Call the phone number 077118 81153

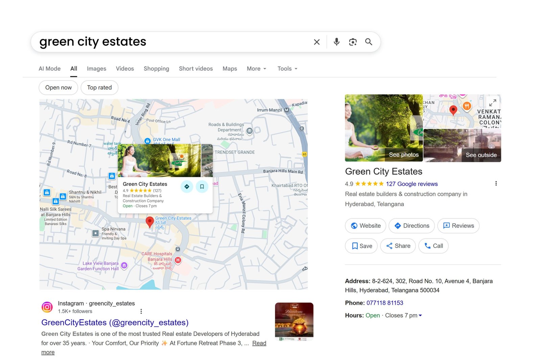(385, 303)
